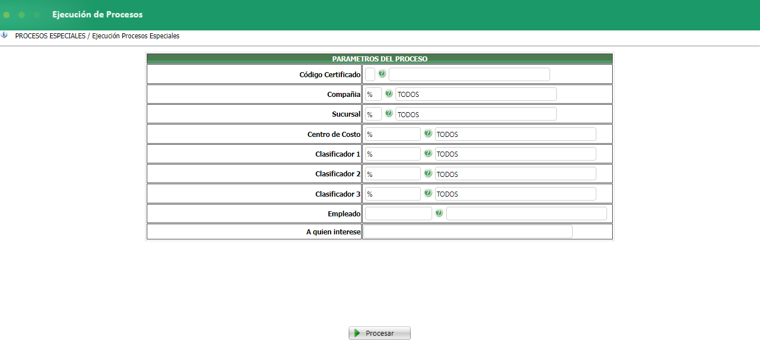
Task: Click the PARAMETROS DEL PROCESO header
Action: (x=380, y=59)
